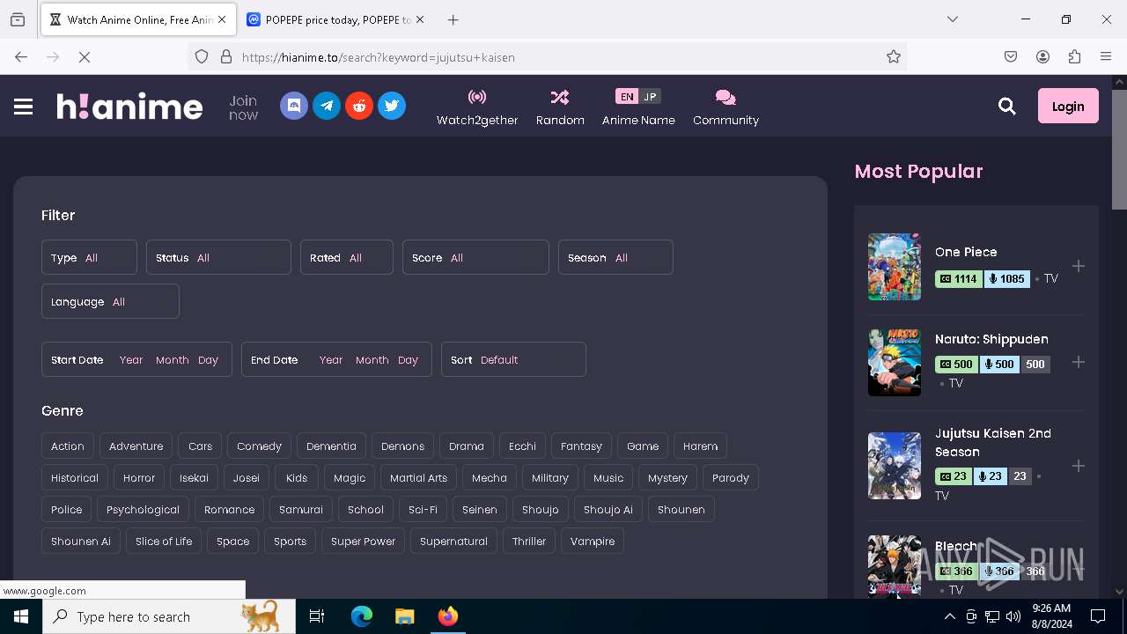Open the list all tabs arrow
Image resolution: width=1127 pixels, height=634 pixels.
953,19
